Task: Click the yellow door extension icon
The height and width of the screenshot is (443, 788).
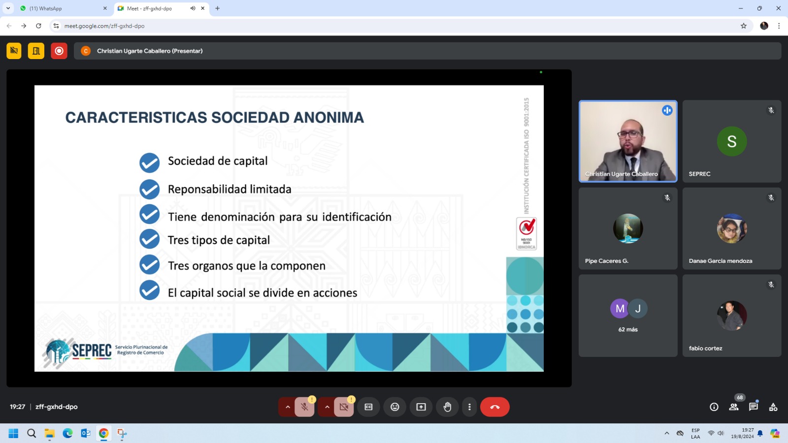Action: (35, 50)
